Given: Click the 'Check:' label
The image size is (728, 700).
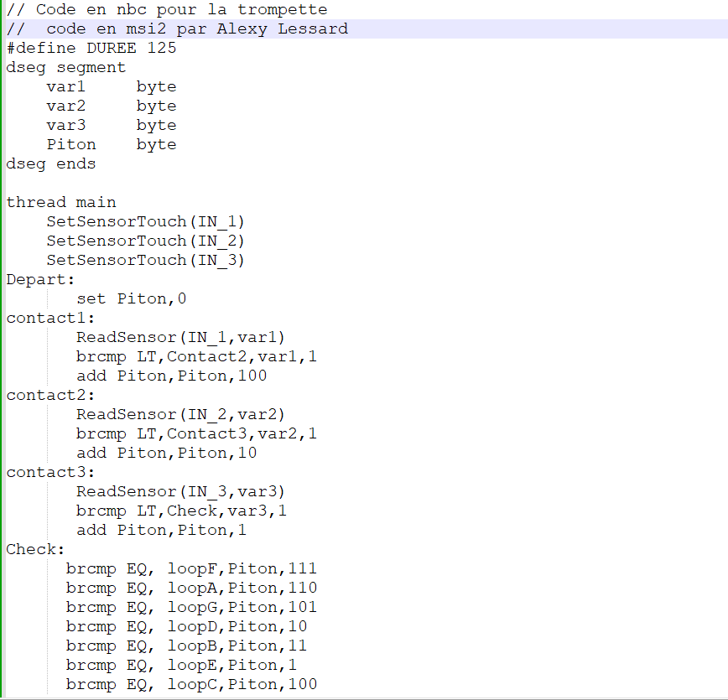Looking at the screenshot, I should (35, 549).
